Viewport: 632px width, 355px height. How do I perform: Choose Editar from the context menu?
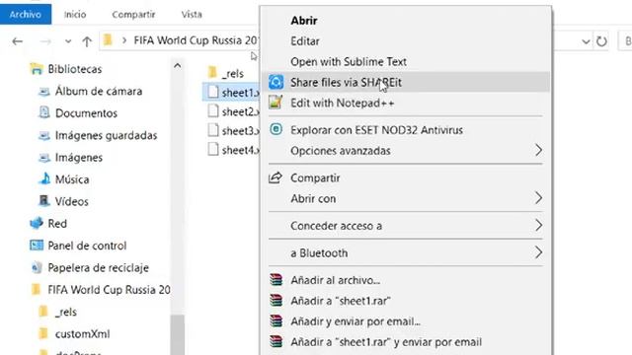[406, 40]
